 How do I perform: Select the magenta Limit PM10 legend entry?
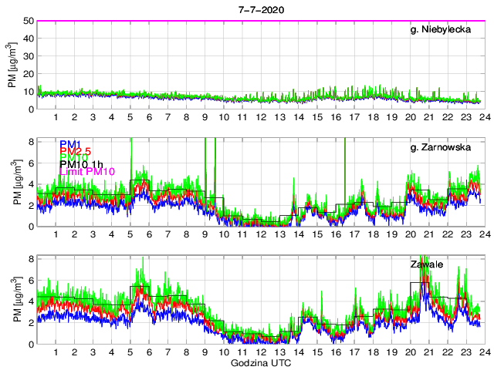point(86,170)
